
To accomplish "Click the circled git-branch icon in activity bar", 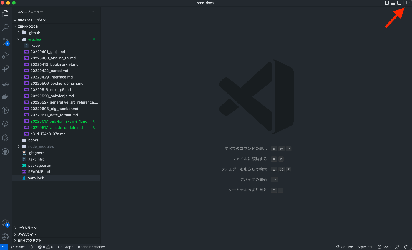I will [5, 110].
